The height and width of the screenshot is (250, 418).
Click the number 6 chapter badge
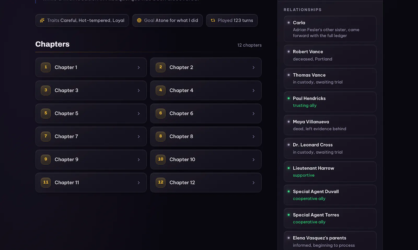pos(161,113)
